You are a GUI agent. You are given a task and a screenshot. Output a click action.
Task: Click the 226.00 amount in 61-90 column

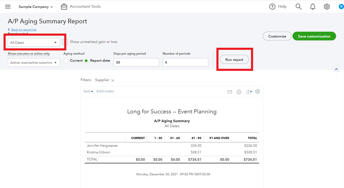tap(196, 145)
